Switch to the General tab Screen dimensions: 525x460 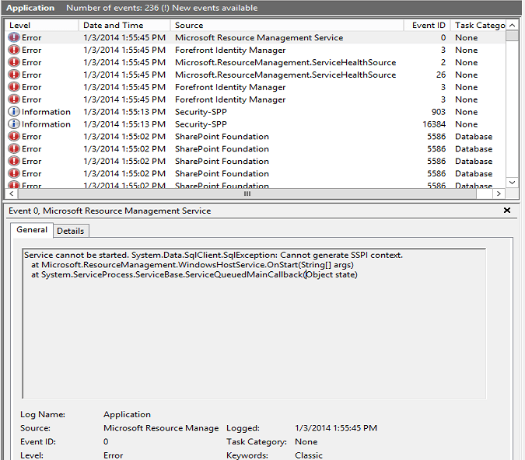(x=32, y=230)
